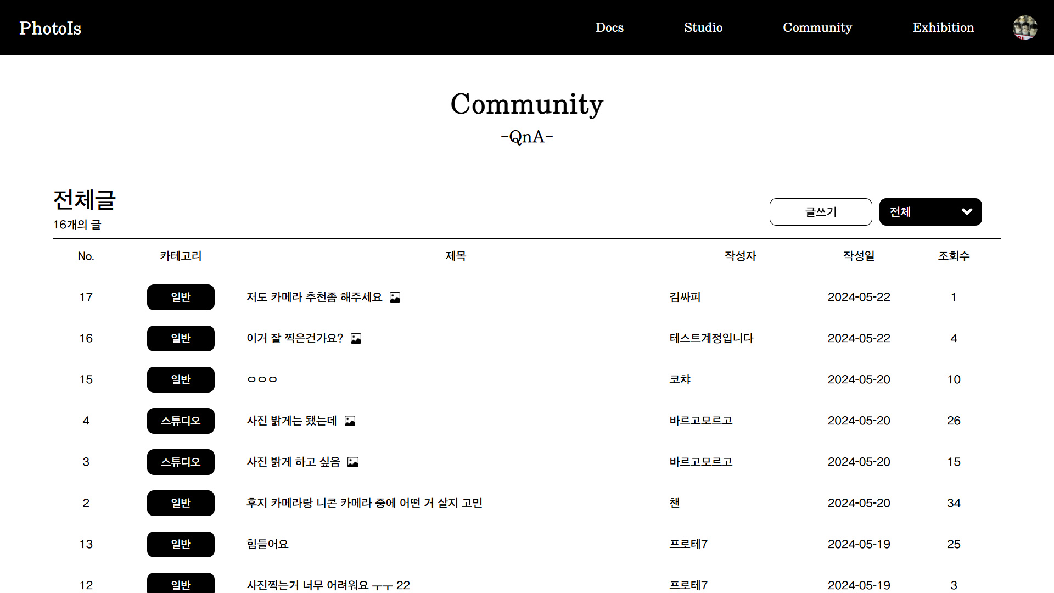Screen dimensions: 1054x593
Task: Open the Docs menu
Action: tap(609, 27)
